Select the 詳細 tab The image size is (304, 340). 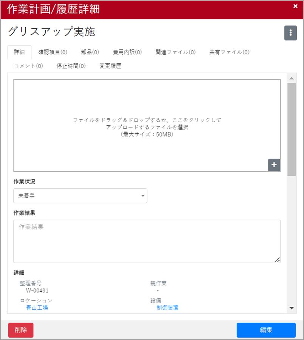click(x=19, y=52)
